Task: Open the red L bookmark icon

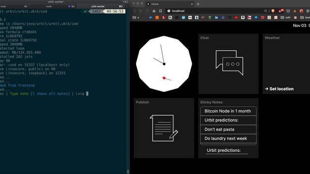Action: 164,17
